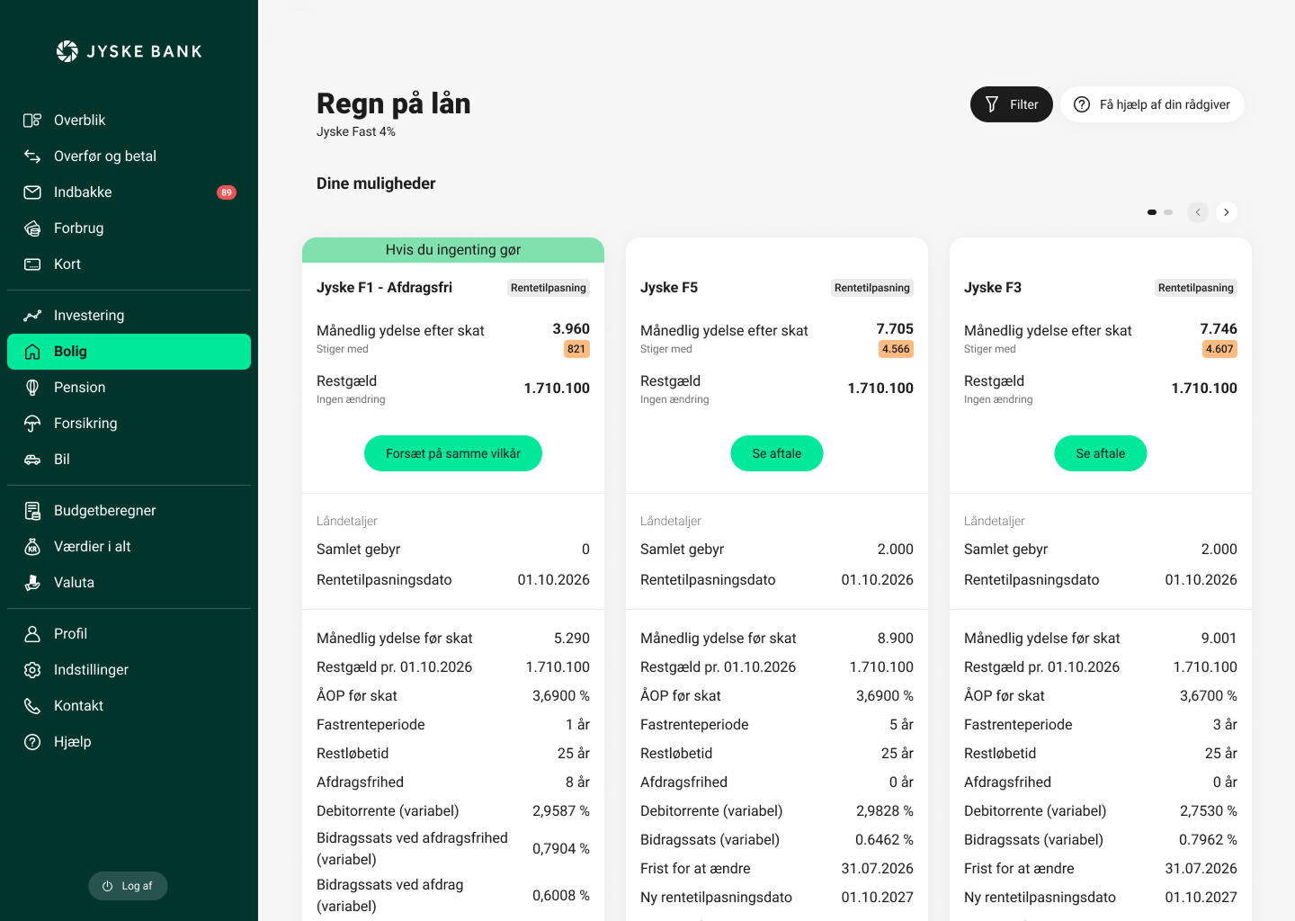1295x921 pixels.
Task: Open the Budgetberegner menu item
Action: (x=129, y=511)
